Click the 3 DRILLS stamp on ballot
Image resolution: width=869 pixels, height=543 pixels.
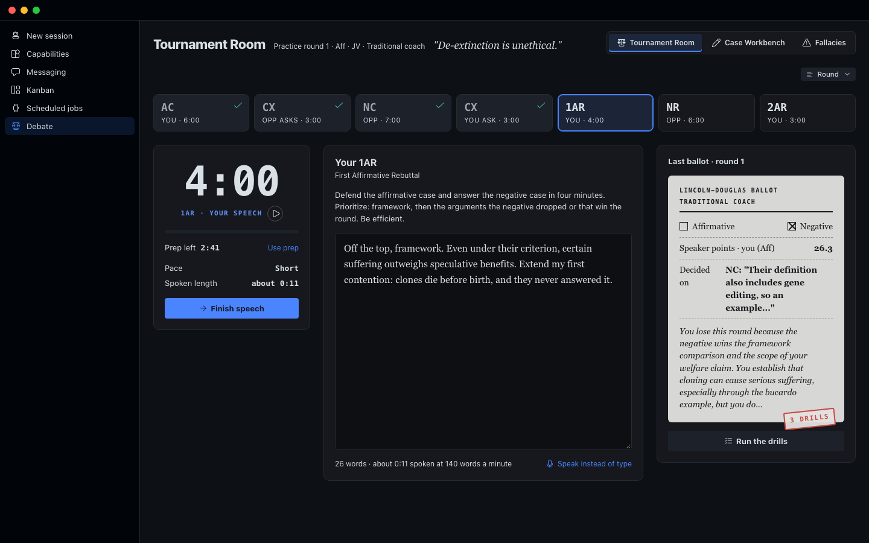pyautogui.click(x=809, y=418)
